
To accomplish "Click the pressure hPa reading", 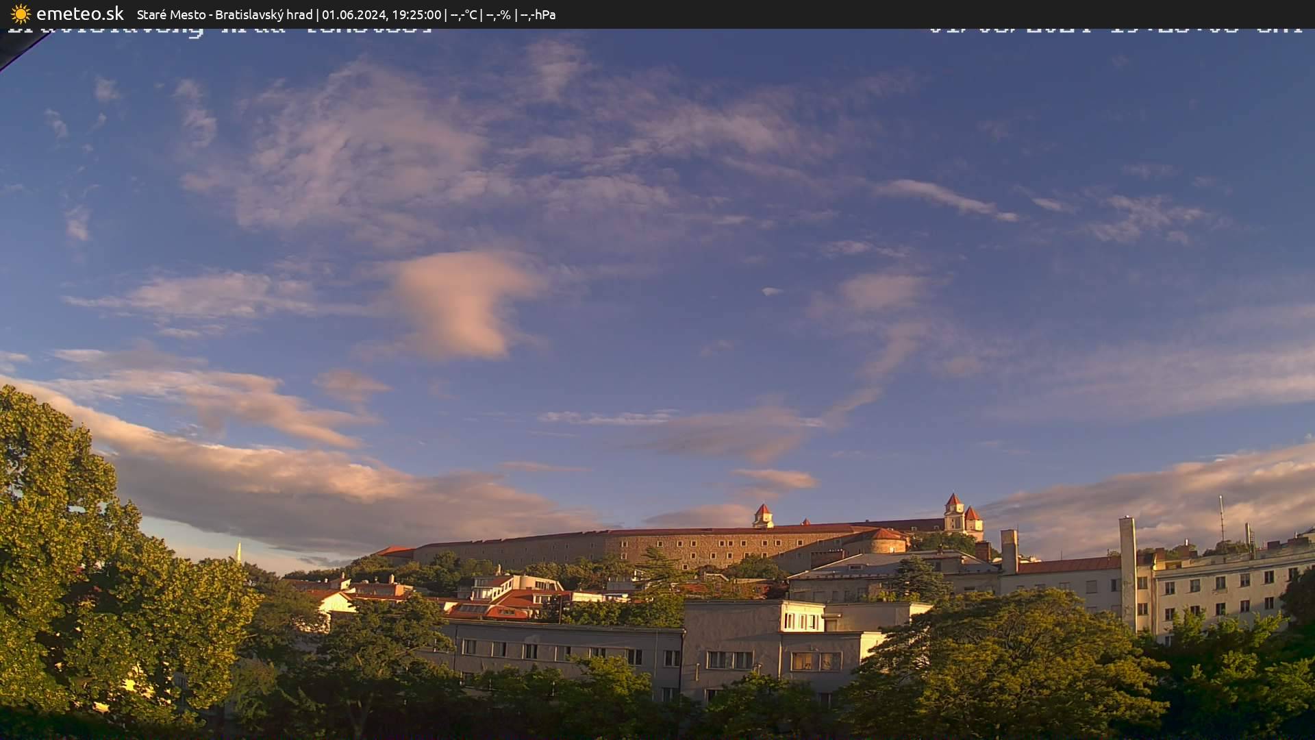I will coord(538,14).
